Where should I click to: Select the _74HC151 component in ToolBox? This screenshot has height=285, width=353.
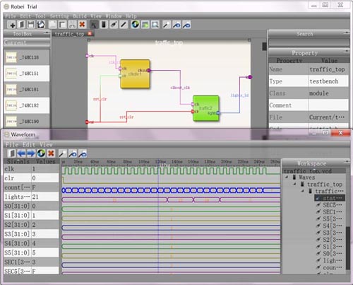coord(27,74)
